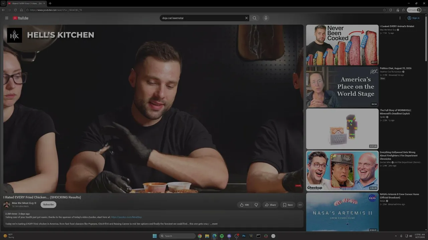Open the tab search dropdown arrow
428x240 pixels.
point(3,3)
